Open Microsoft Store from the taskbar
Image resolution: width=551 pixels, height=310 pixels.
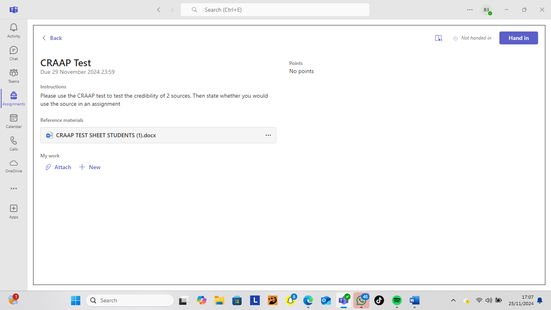click(x=237, y=300)
